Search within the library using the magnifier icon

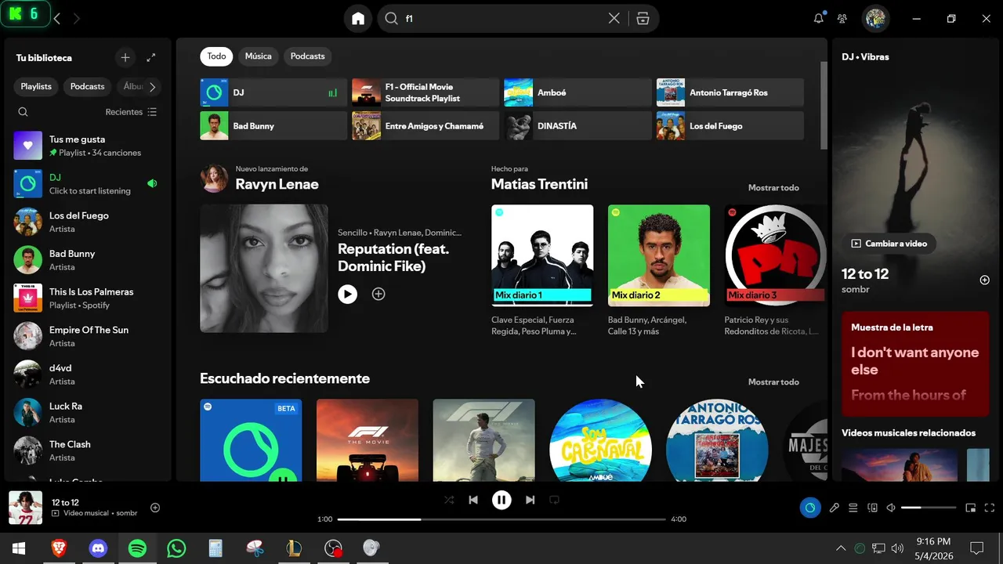23,112
